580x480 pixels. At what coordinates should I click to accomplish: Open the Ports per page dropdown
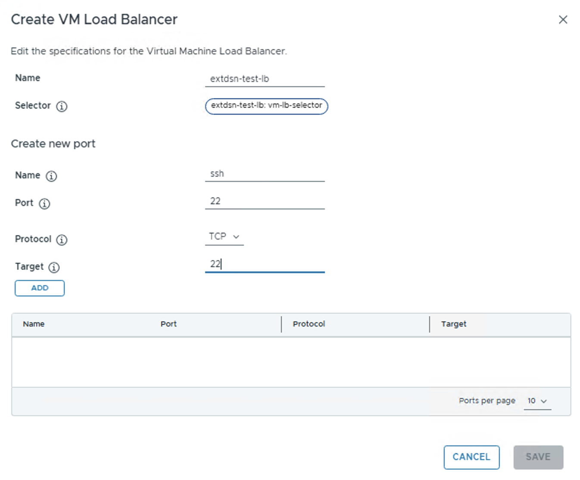tap(537, 401)
